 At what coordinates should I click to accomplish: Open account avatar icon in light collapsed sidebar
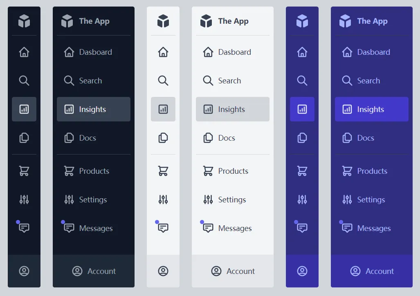click(163, 271)
